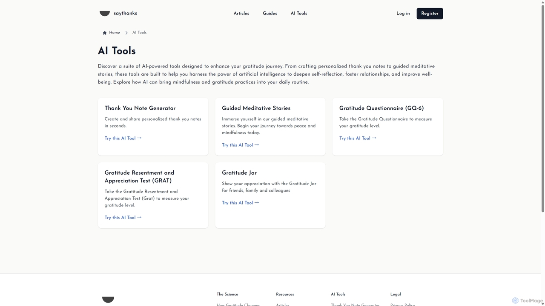Open the AI Tools nav item
Image resolution: width=545 pixels, height=306 pixels.
pos(299,14)
